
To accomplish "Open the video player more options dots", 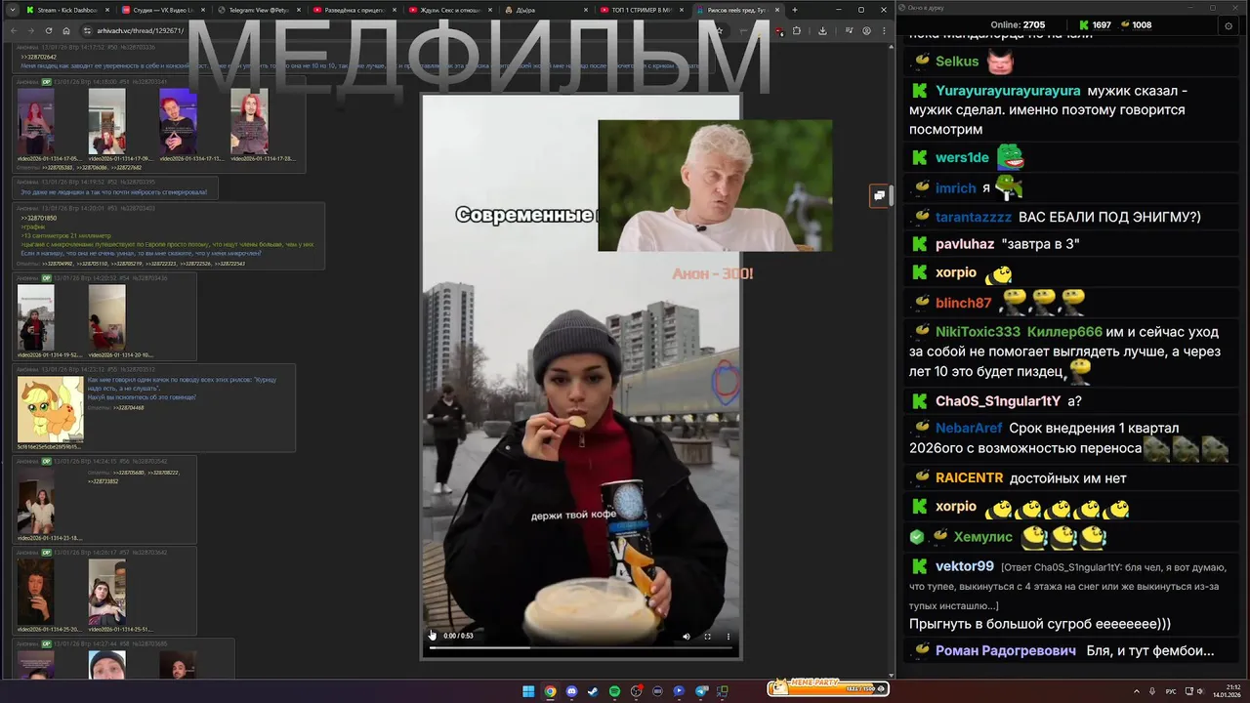I will [x=729, y=636].
